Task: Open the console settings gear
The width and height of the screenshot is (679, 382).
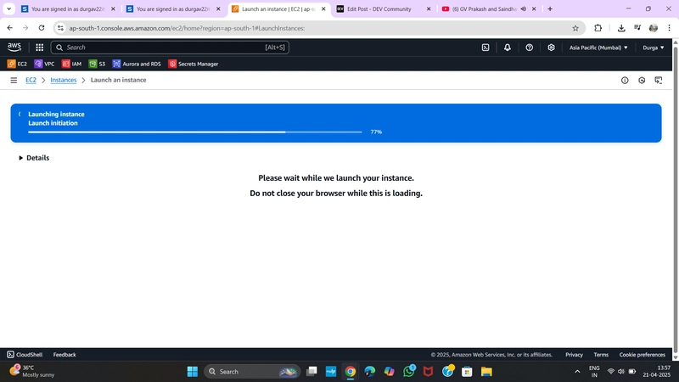Action: click(x=551, y=48)
